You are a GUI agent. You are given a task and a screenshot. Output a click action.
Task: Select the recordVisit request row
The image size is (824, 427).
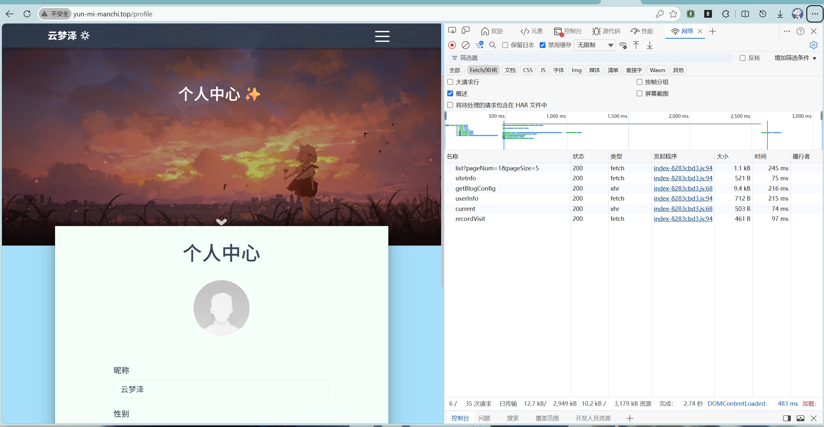pyautogui.click(x=633, y=219)
